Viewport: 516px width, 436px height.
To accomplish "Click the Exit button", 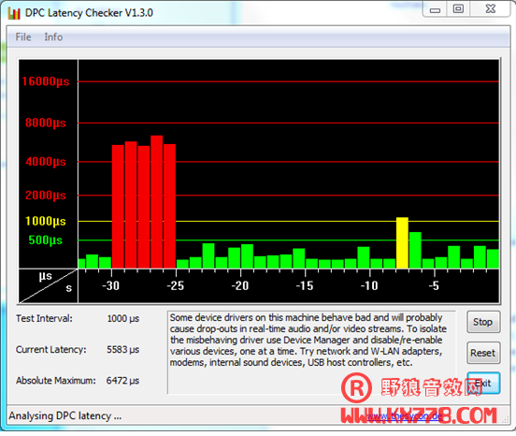I will (483, 383).
